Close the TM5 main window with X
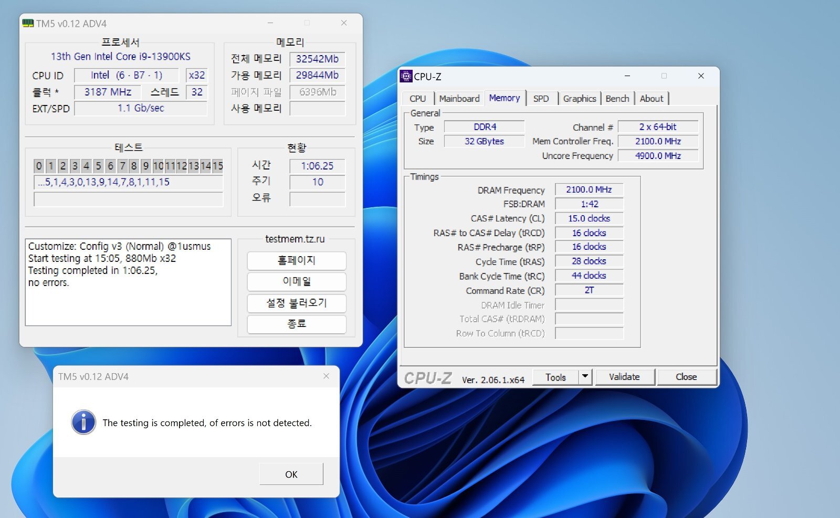Image resolution: width=840 pixels, height=518 pixels. coord(344,23)
